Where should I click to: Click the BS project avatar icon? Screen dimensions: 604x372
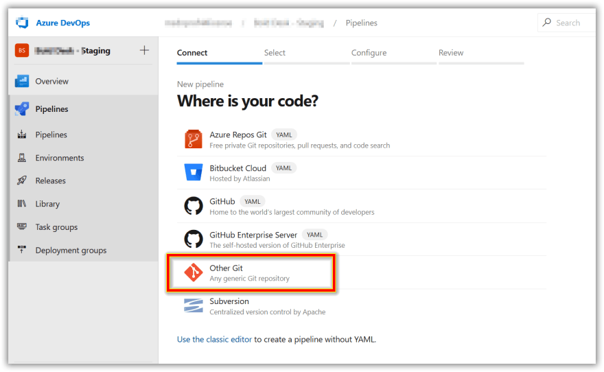pos(22,51)
